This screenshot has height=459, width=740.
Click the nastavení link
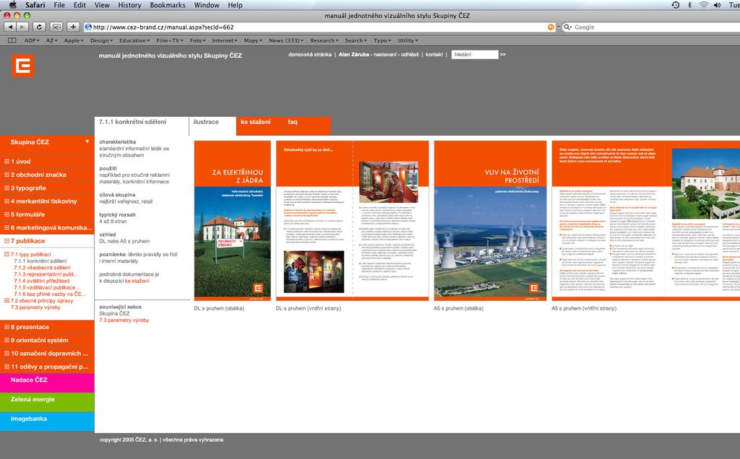point(386,55)
